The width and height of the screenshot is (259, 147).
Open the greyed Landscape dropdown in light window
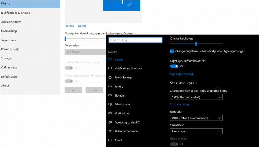click(85, 52)
